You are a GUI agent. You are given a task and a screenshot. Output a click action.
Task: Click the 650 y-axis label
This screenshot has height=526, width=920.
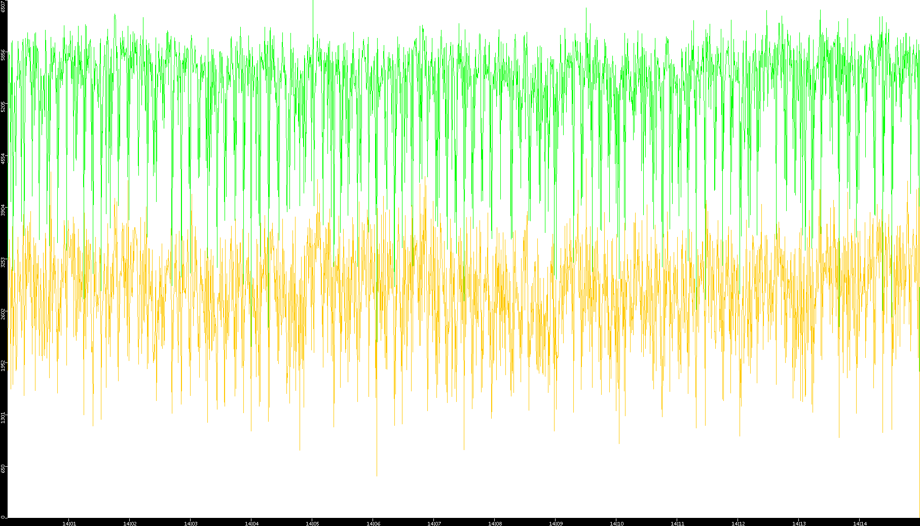(3, 469)
